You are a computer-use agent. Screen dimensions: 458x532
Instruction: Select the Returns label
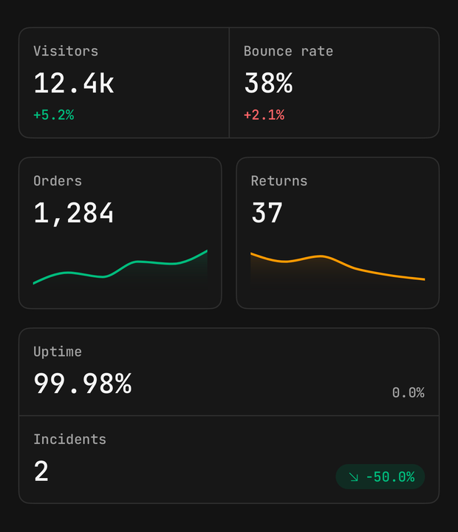279,181
